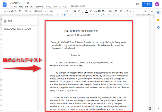
Task: Toggle underline formatting
Action: (83, 11)
